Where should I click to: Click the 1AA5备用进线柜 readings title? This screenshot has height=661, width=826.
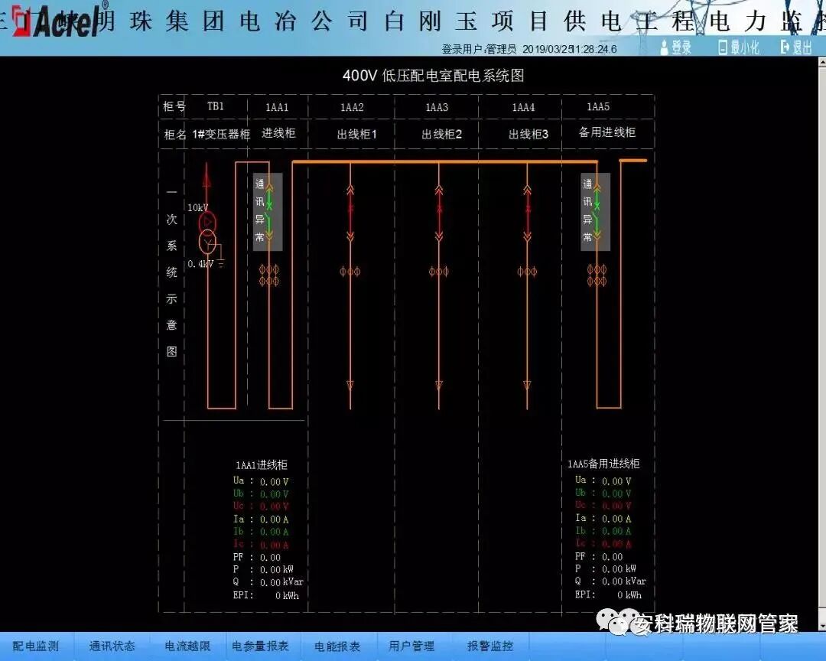point(603,464)
